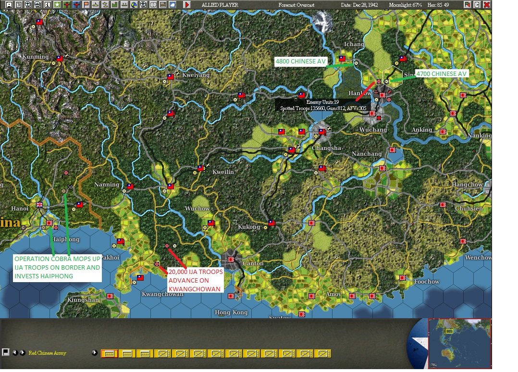Select the Japanese flag at Kiungshan
518x372 pixels.
tap(110, 296)
